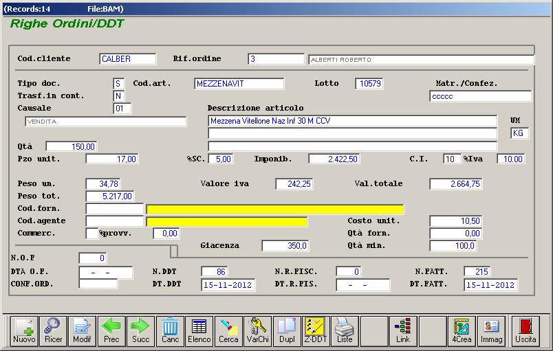Click the yellow Cod.agente description field
553x351 pixels.
227,222
